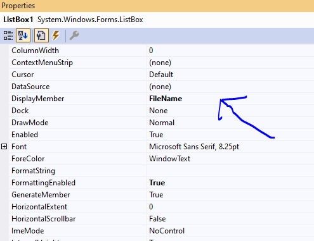Click the empty FormatString value field
This screenshot has height=241, width=314.
(230, 171)
